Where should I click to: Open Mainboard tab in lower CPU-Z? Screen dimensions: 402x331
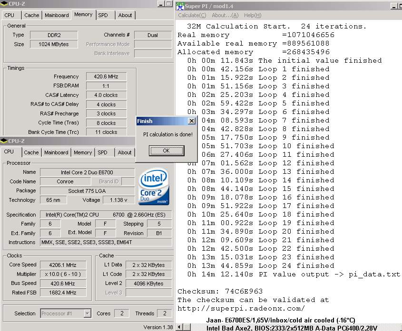point(56,152)
